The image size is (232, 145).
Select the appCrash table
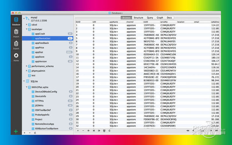tap(40, 34)
